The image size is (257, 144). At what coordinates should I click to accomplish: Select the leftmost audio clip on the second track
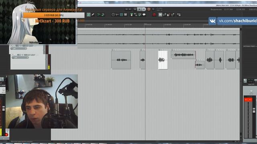click(121, 60)
